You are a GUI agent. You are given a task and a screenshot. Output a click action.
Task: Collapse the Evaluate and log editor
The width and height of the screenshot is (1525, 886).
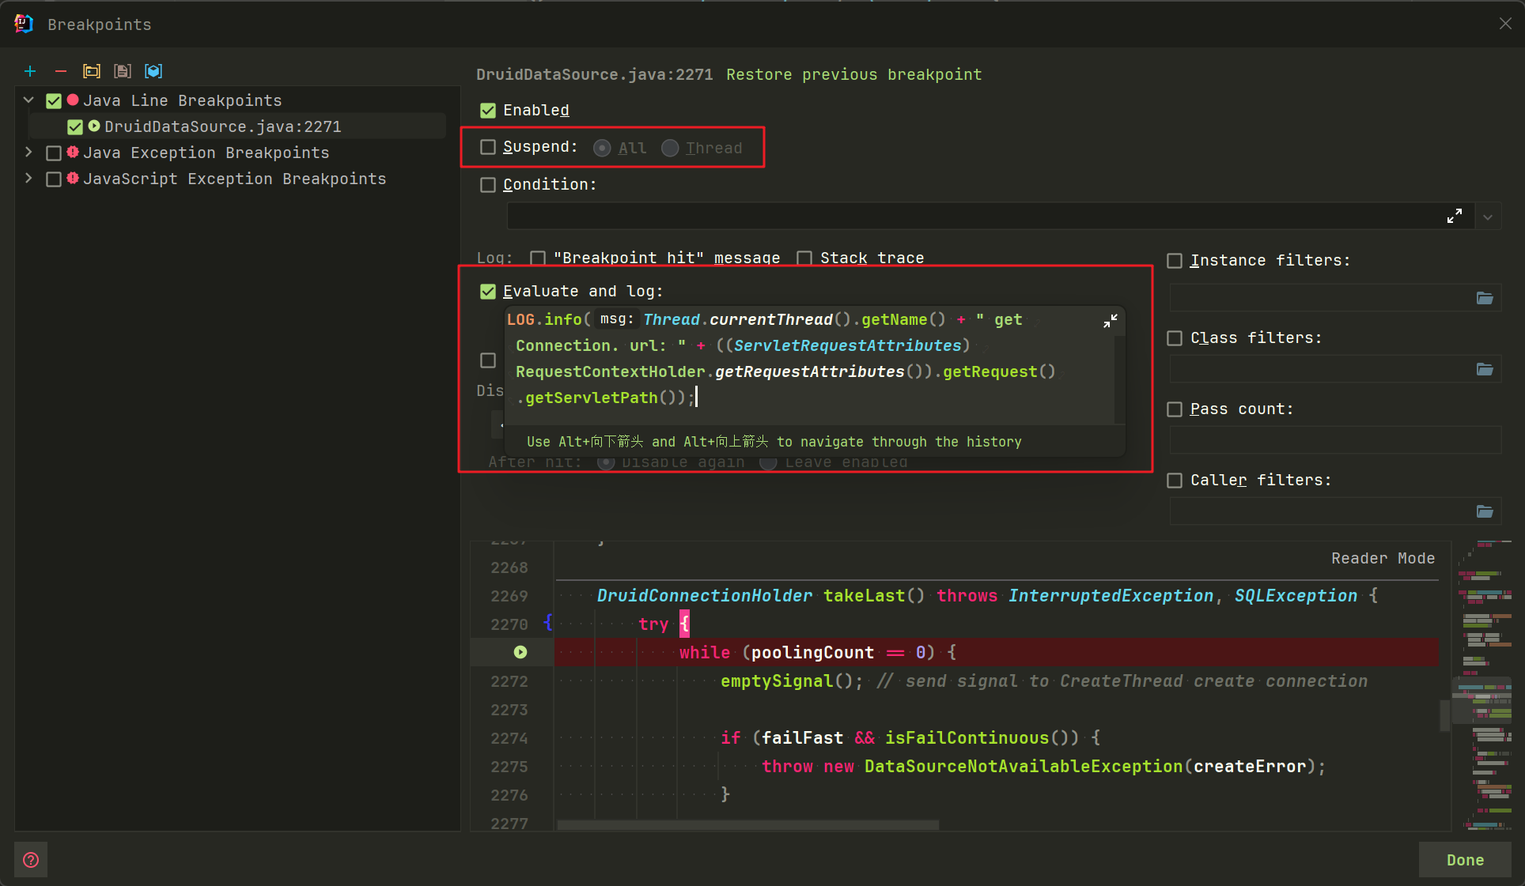pos(1111,320)
